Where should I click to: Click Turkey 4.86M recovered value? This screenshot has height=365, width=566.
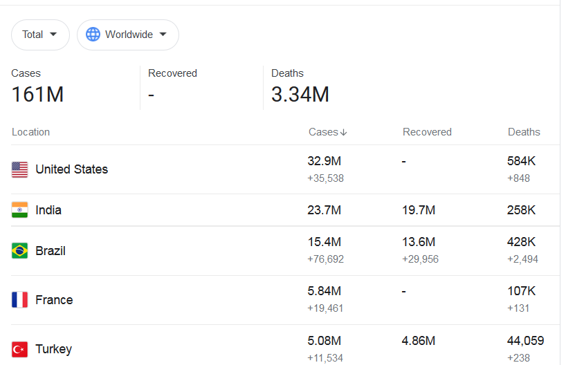coord(419,341)
